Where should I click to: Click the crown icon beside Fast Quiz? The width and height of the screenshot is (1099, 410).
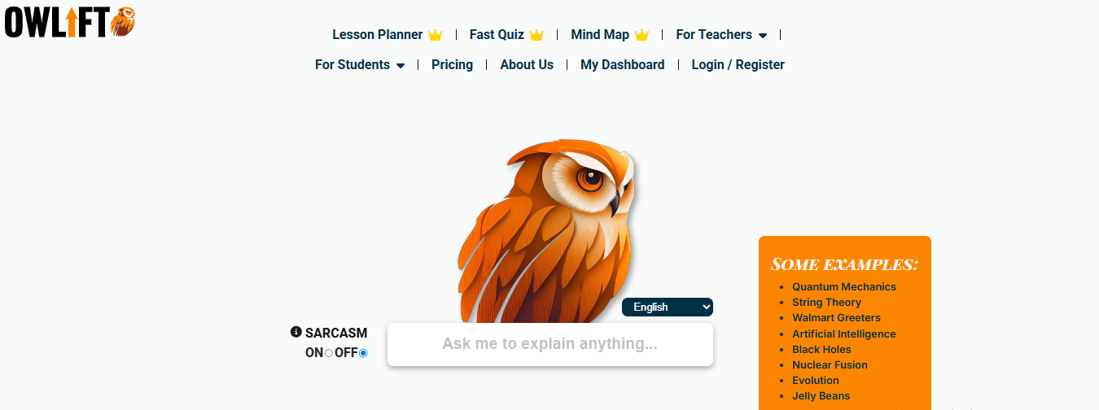(536, 35)
